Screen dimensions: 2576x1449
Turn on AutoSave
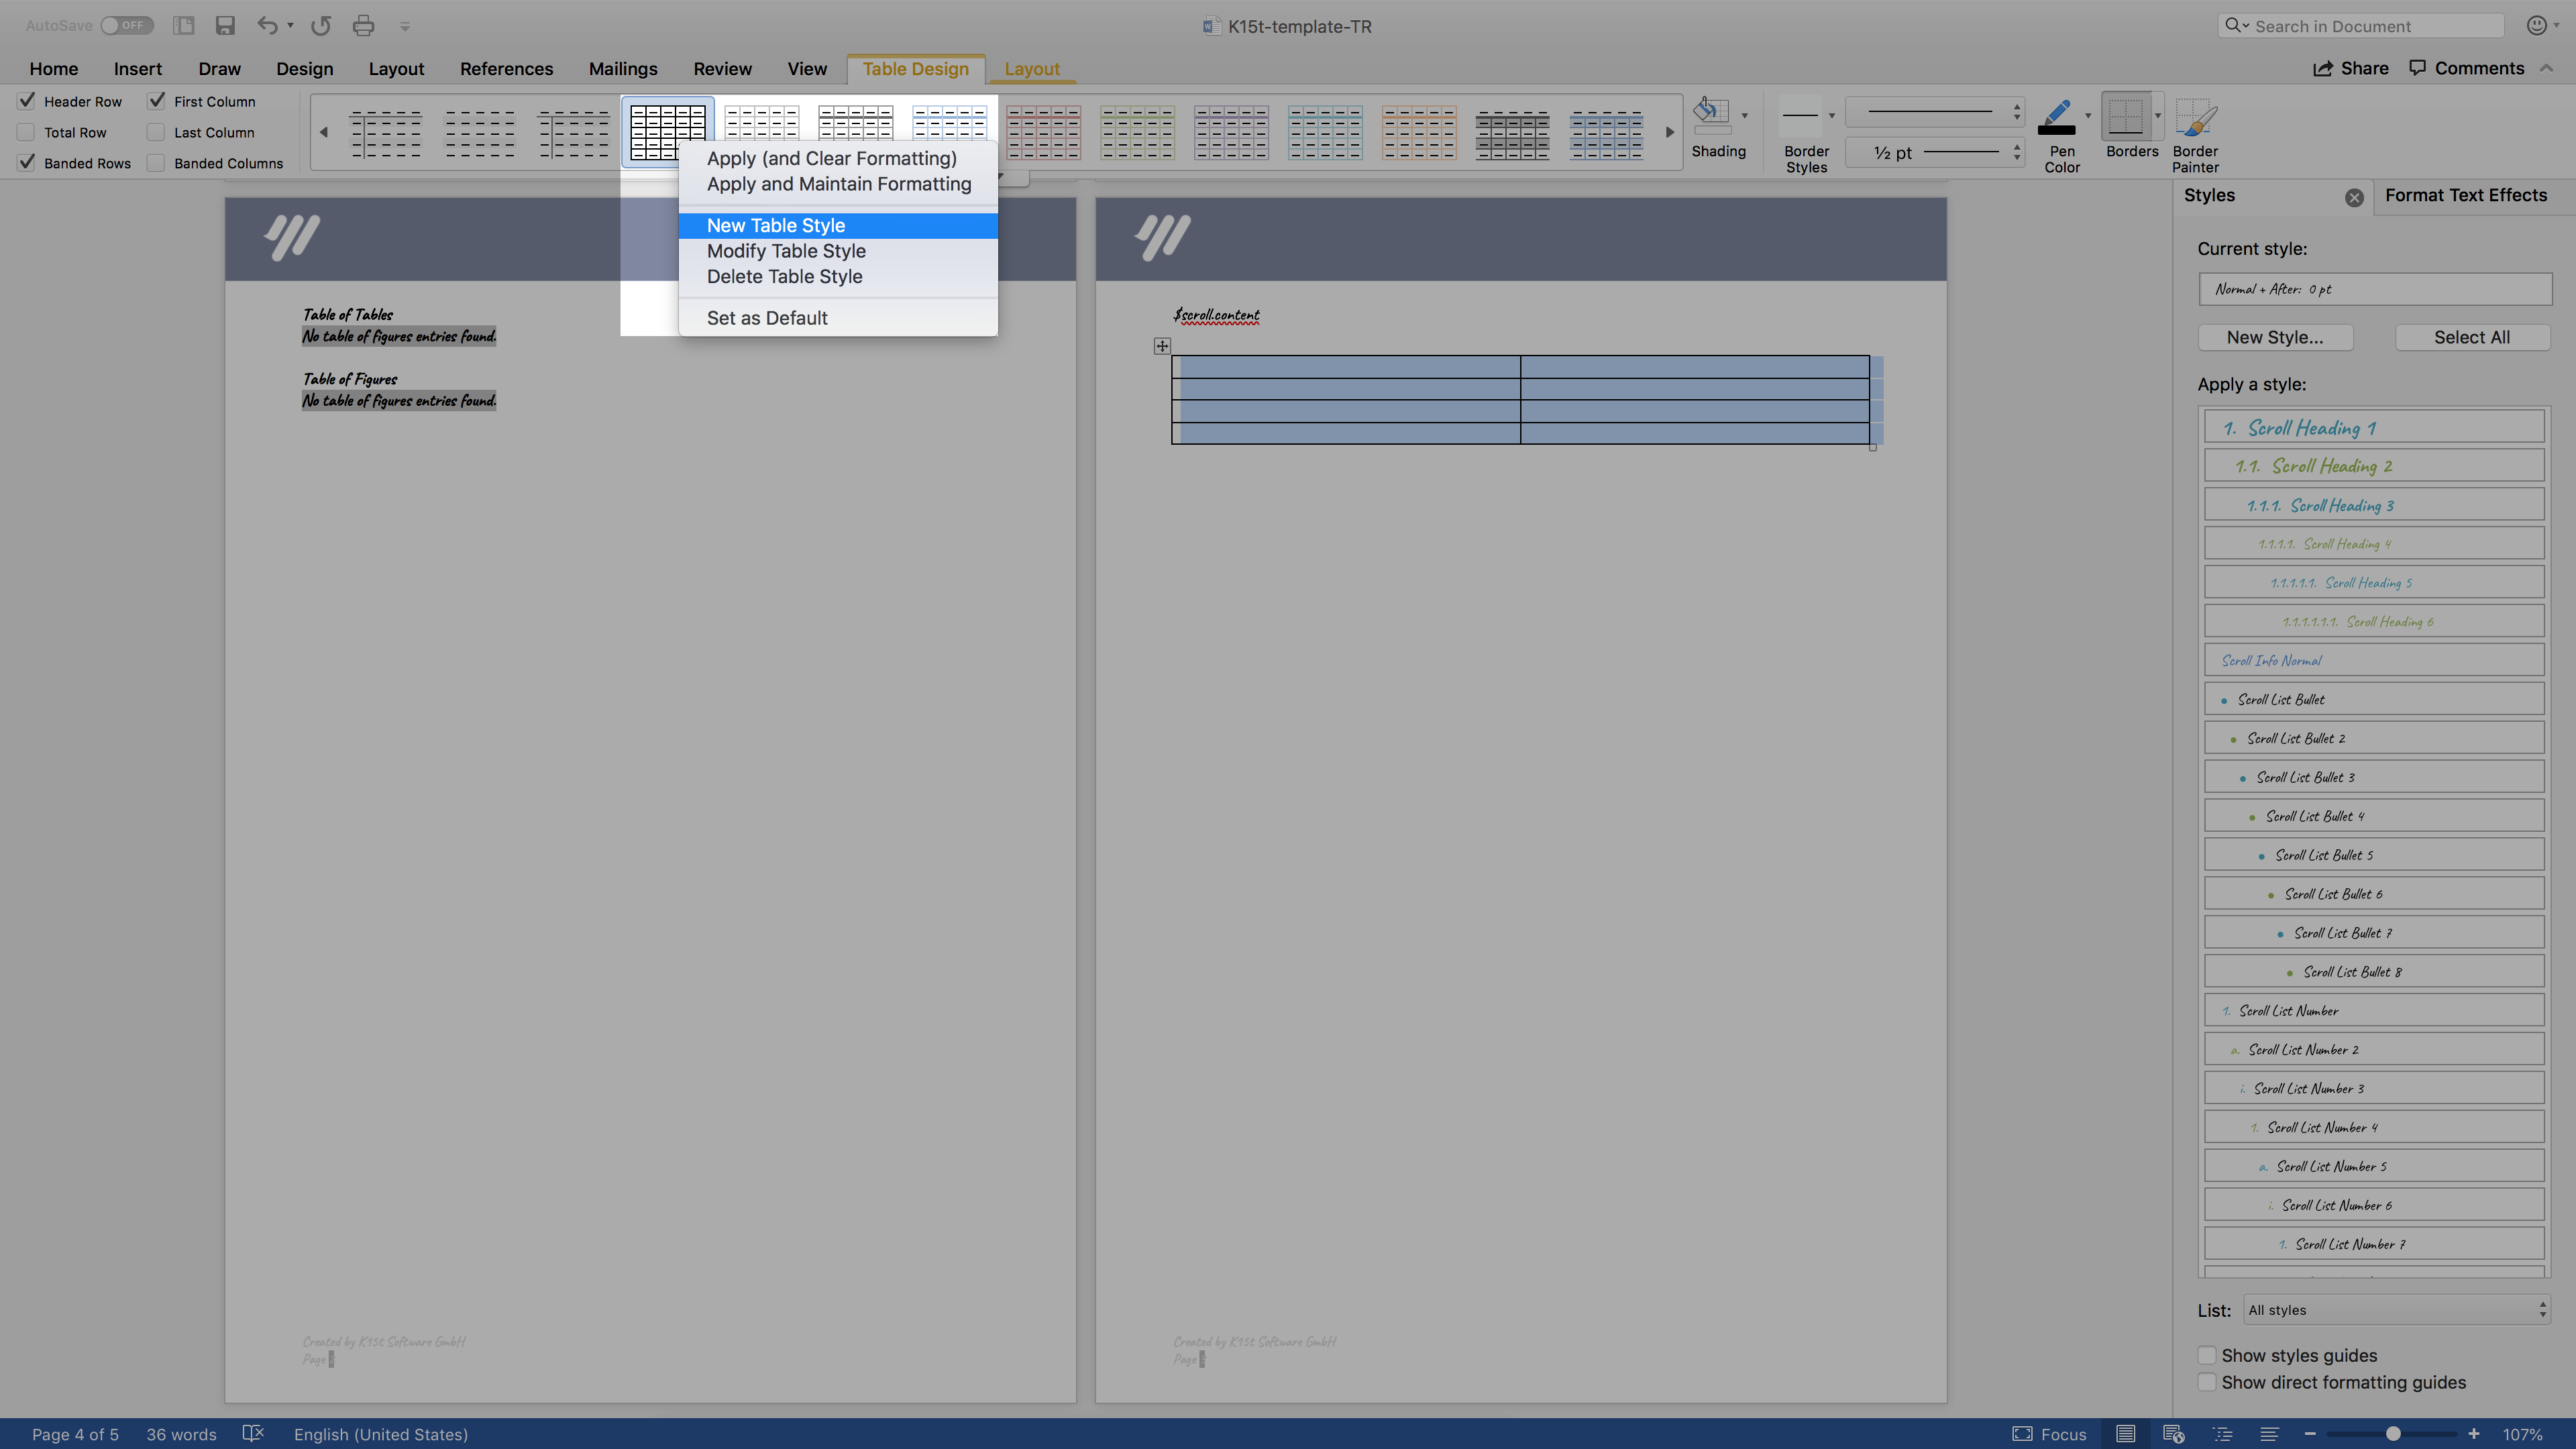127,25
